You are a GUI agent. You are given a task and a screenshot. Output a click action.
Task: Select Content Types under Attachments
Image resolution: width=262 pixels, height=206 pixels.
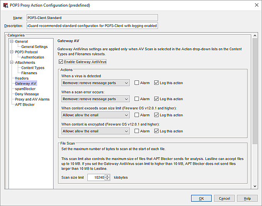(33, 68)
